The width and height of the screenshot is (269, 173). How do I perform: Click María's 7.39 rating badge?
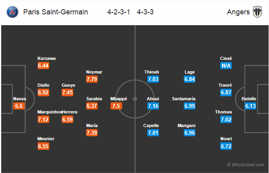(x=92, y=133)
